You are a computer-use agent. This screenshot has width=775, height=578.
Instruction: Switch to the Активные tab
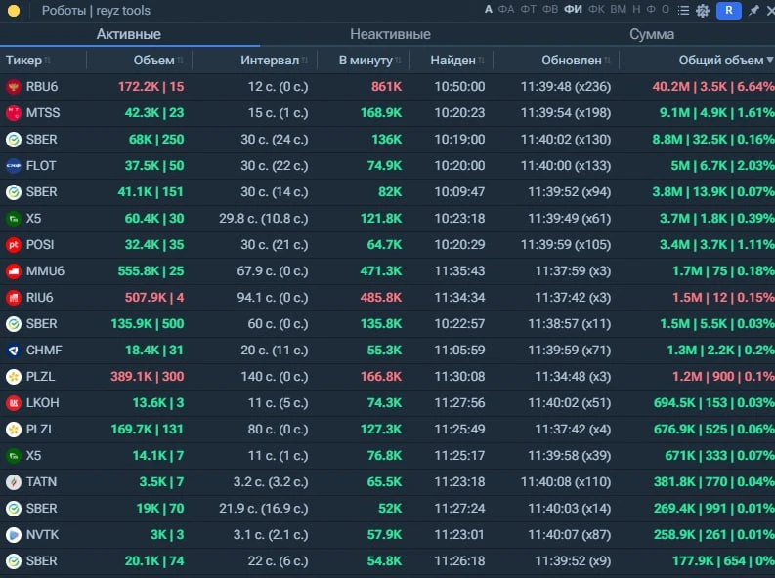pos(128,34)
